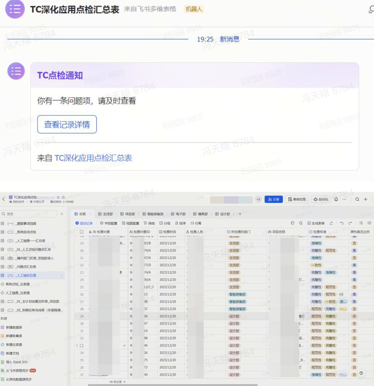The width and height of the screenshot is (374, 386).
Task: Check the row checkbox below row 32
Action: click(81, 345)
